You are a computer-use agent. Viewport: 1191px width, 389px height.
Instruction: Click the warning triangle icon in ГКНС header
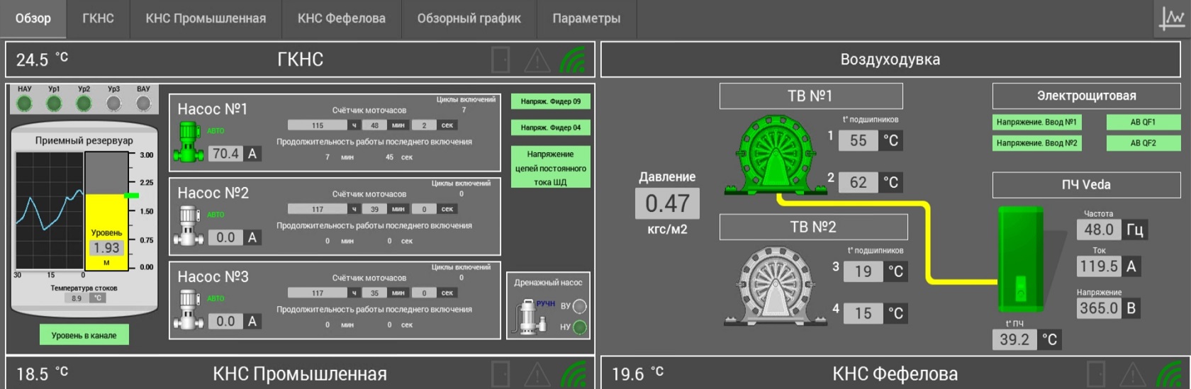click(x=537, y=60)
